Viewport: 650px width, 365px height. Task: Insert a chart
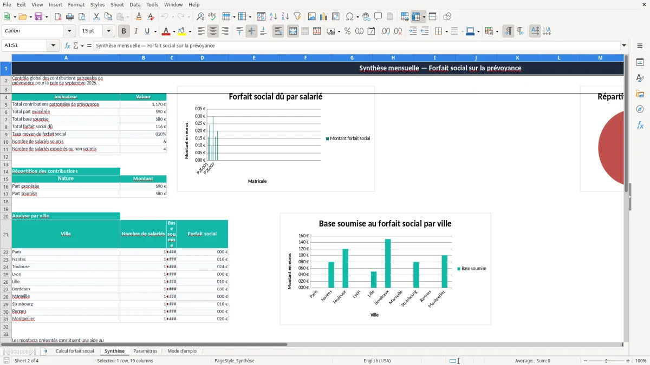pos(324,17)
